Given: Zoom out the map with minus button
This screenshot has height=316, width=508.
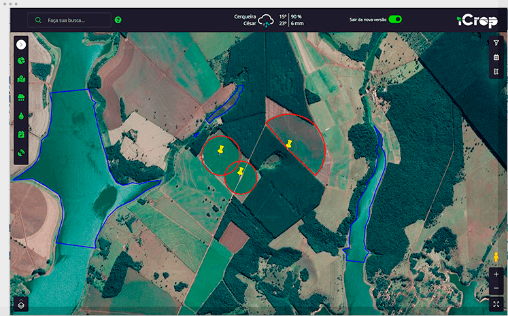Looking at the screenshot, I should (x=496, y=287).
